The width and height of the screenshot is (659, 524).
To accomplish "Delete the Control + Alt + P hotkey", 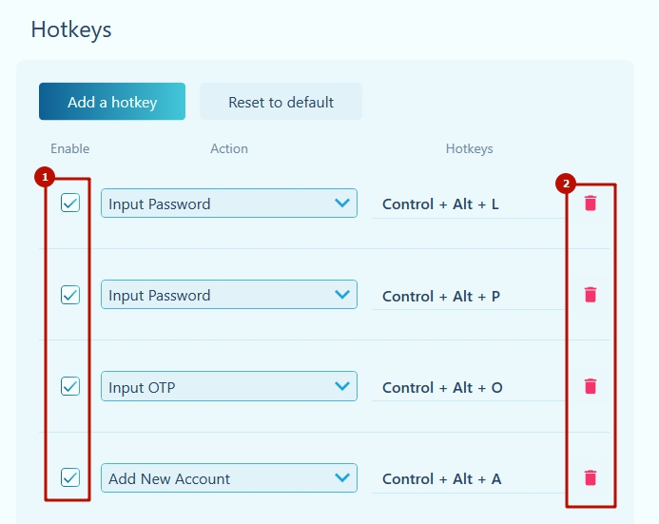I will point(591,295).
